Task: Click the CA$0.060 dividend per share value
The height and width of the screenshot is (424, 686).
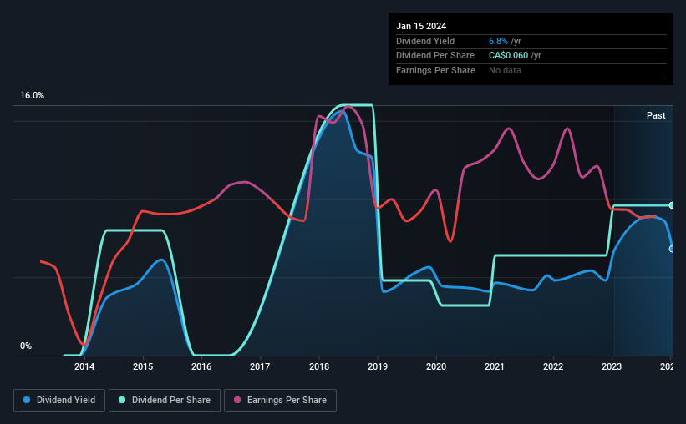Action: [508, 56]
